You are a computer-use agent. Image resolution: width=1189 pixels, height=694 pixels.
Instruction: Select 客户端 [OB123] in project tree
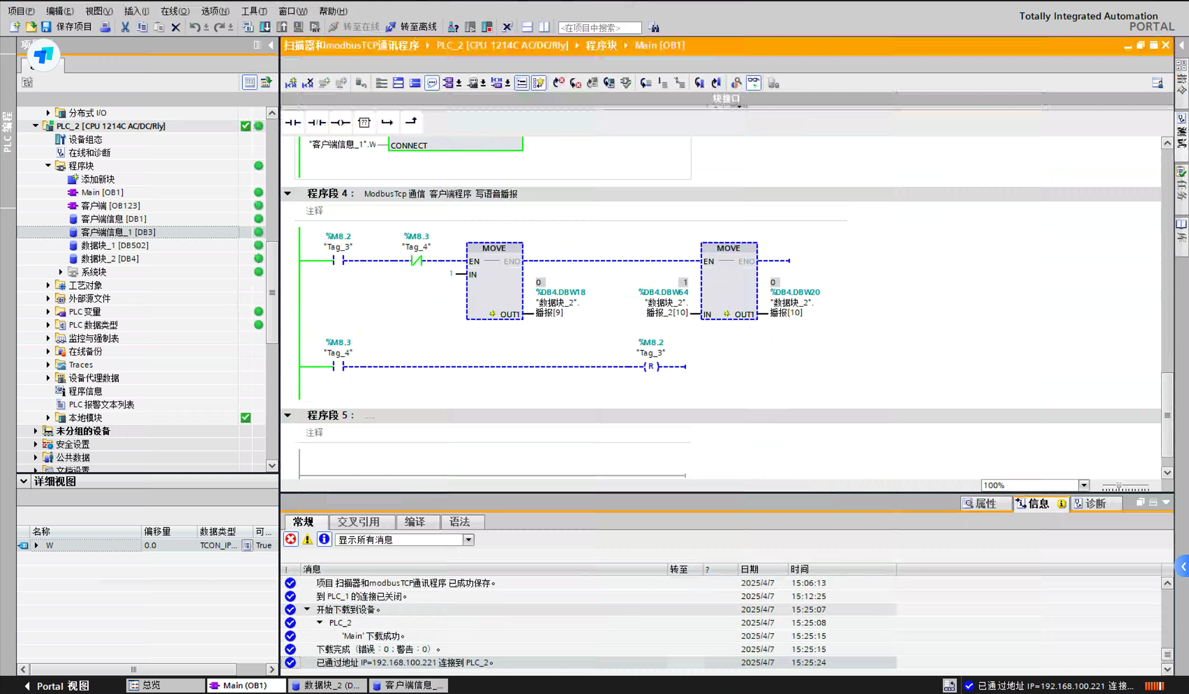pyautogui.click(x=110, y=206)
